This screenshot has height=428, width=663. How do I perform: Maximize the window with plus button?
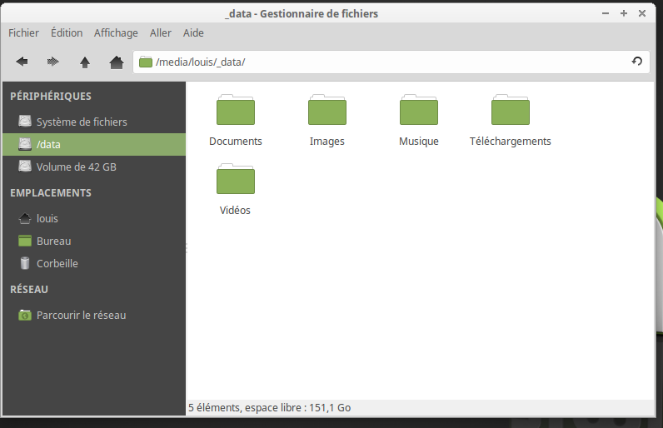click(624, 13)
